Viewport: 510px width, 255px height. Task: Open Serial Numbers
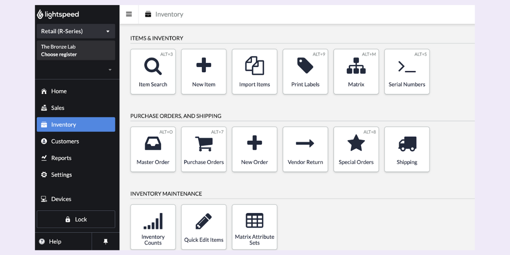tap(407, 71)
